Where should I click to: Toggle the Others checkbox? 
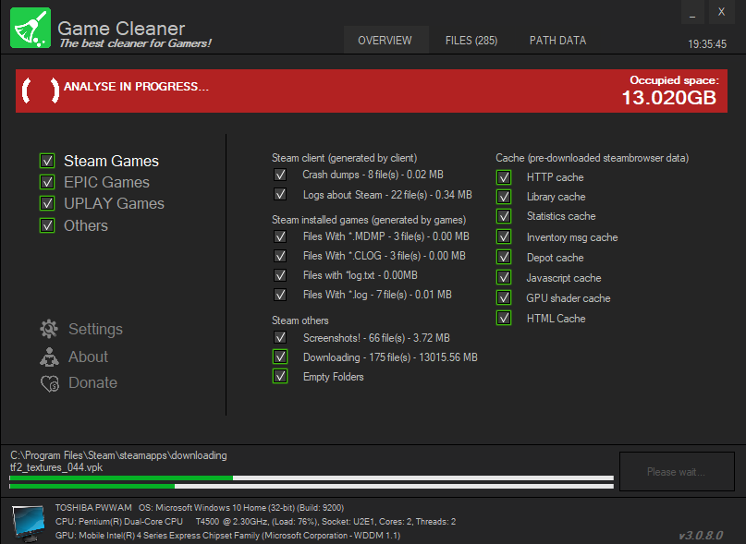47,225
